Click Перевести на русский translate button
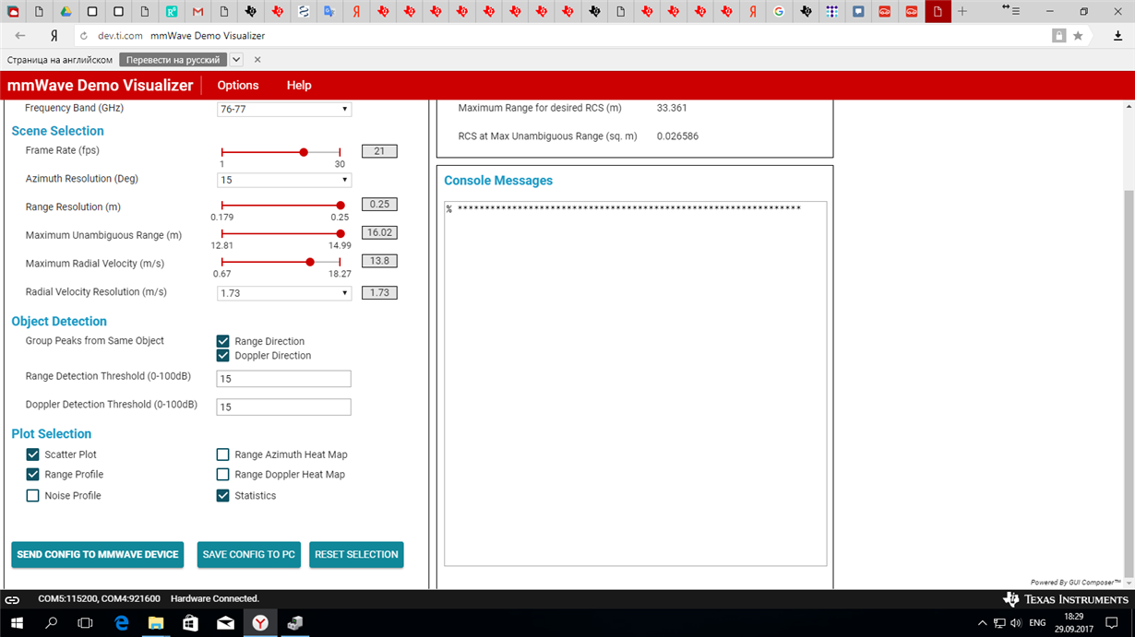The height and width of the screenshot is (637, 1135). 173,59
